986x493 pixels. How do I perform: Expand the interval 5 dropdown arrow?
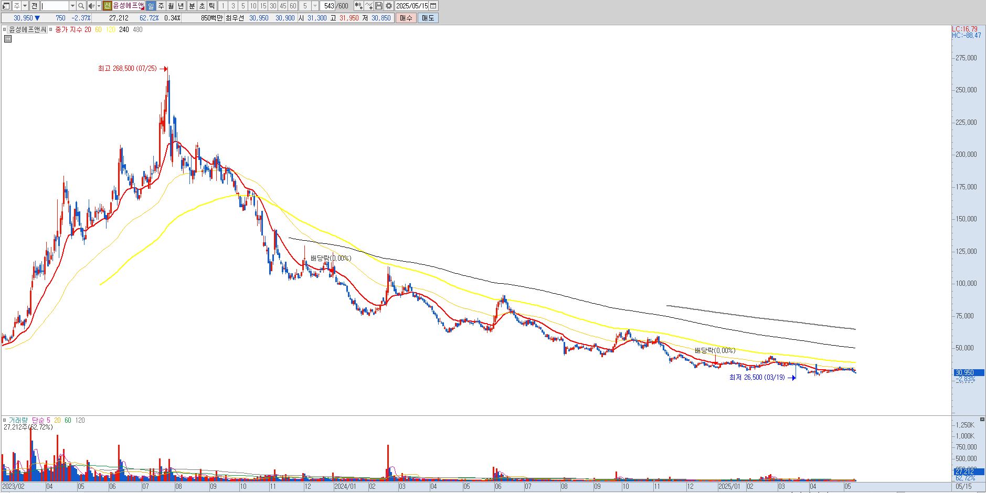click(315, 6)
